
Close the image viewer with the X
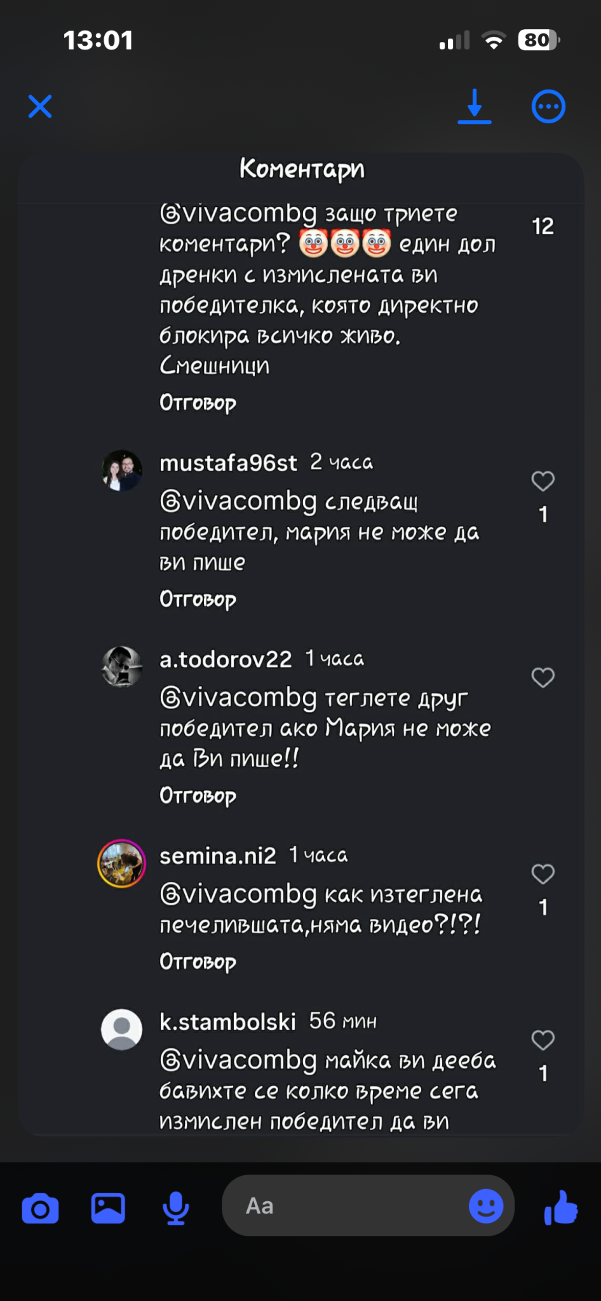40,107
